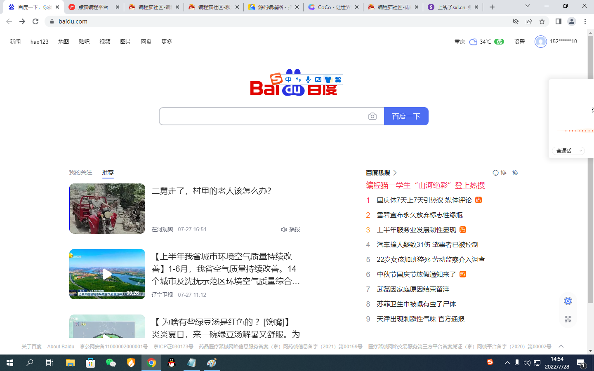Switch to the 上线了sxl.cn browser tab
The width and height of the screenshot is (594, 371).
pos(453,7)
